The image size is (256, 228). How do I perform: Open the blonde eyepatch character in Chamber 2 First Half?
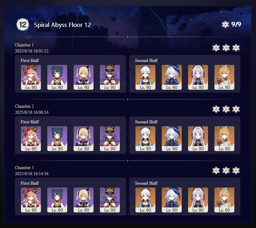pos(84,139)
